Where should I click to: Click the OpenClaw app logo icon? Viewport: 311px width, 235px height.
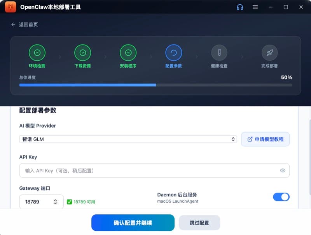pyautogui.click(x=10, y=7)
